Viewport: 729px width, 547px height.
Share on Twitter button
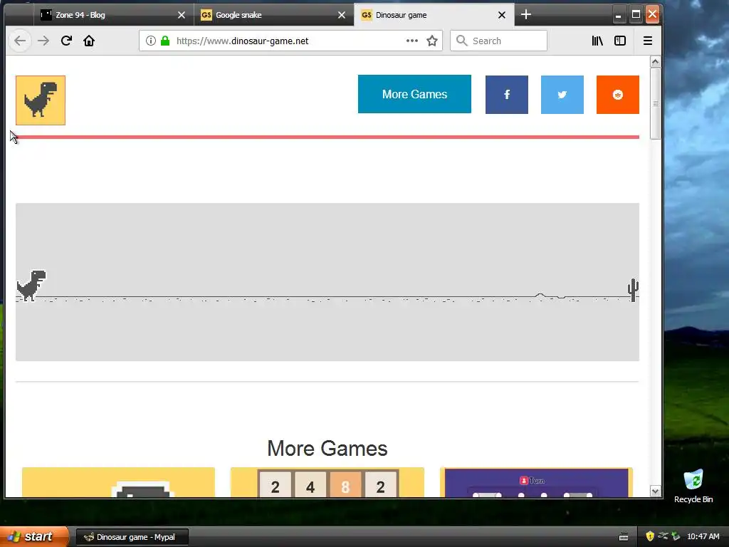coord(562,95)
